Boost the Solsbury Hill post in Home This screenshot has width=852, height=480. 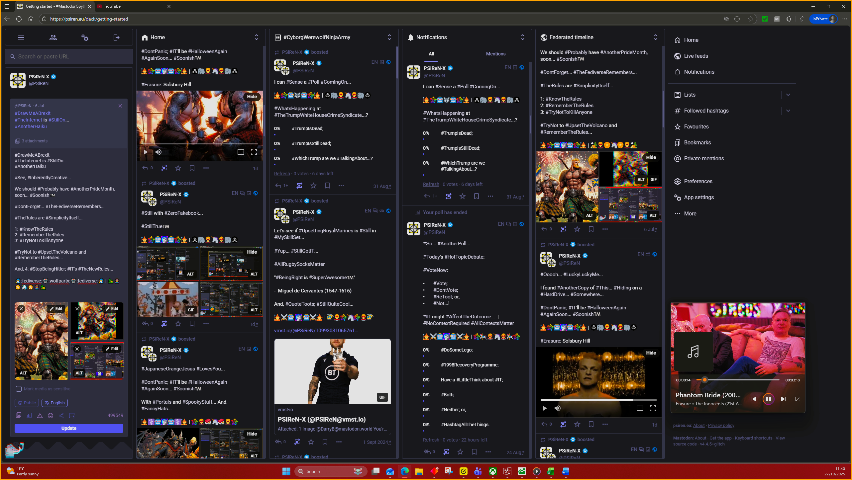[164, 168]
